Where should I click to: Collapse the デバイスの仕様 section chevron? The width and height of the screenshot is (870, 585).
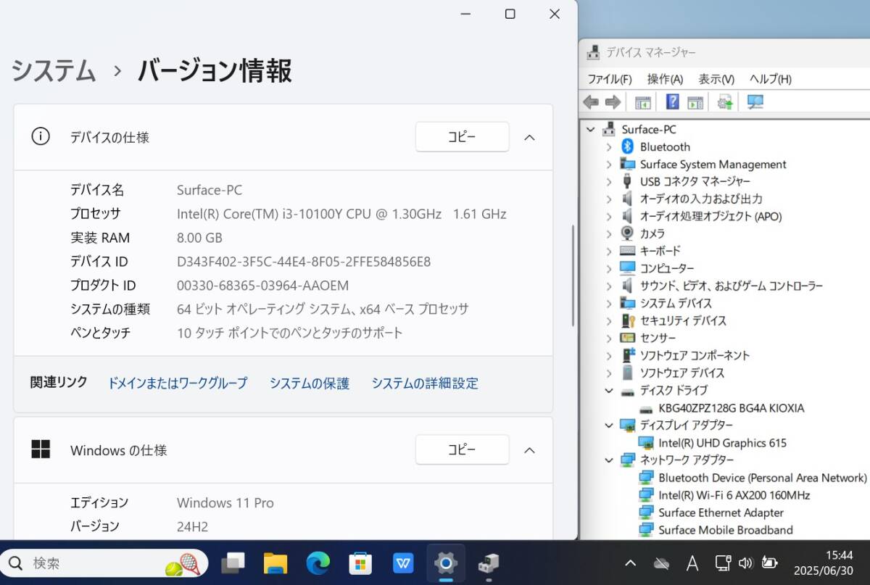click(529, 137)
